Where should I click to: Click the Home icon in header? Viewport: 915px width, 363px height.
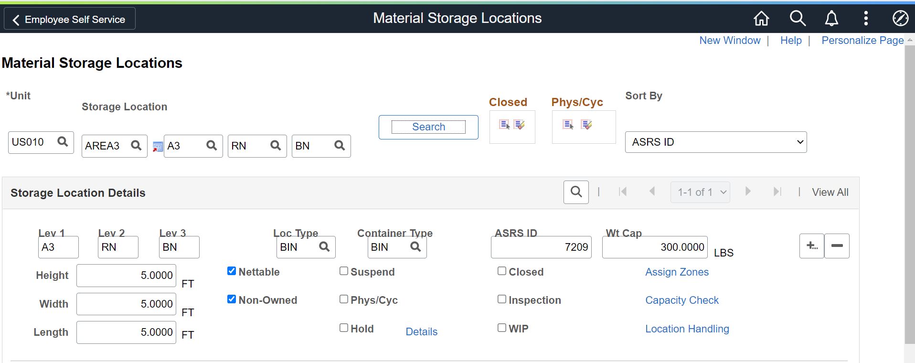(x=761, y=19)
